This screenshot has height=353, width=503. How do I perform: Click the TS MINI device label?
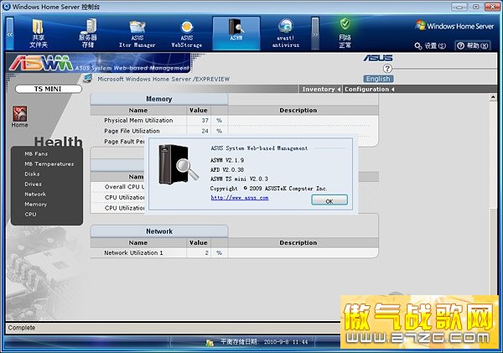coord(48,89)
